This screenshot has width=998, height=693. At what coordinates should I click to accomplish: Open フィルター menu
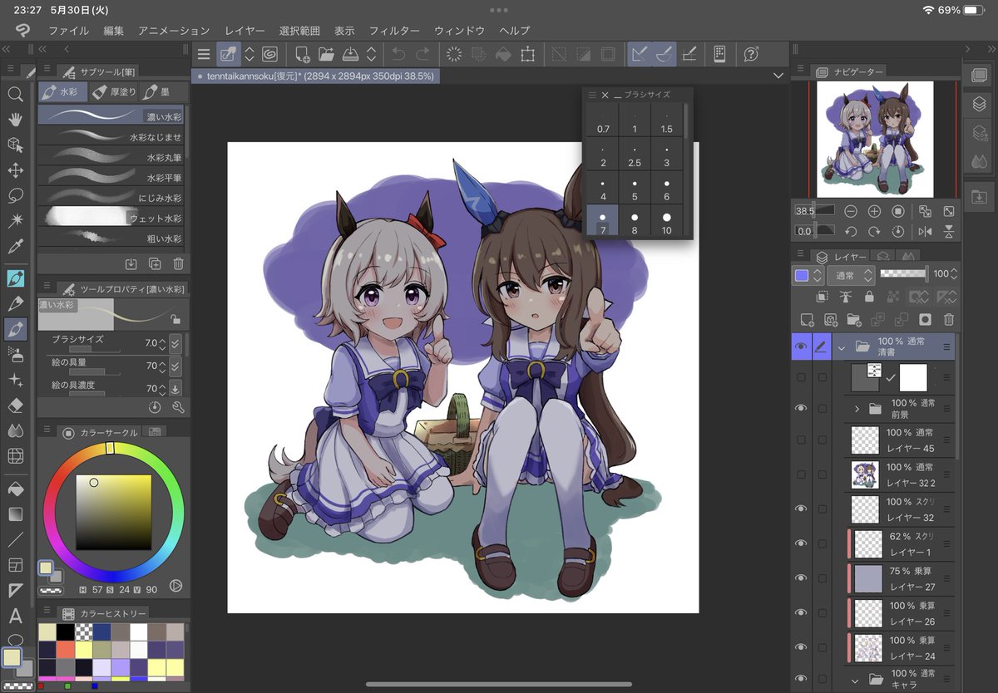pos(394,31)
